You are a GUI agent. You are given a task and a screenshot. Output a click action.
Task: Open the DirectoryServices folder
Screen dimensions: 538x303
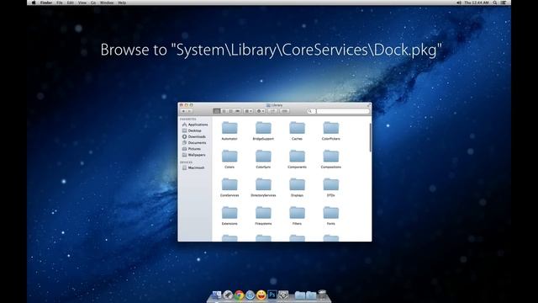tap(263, 185)
